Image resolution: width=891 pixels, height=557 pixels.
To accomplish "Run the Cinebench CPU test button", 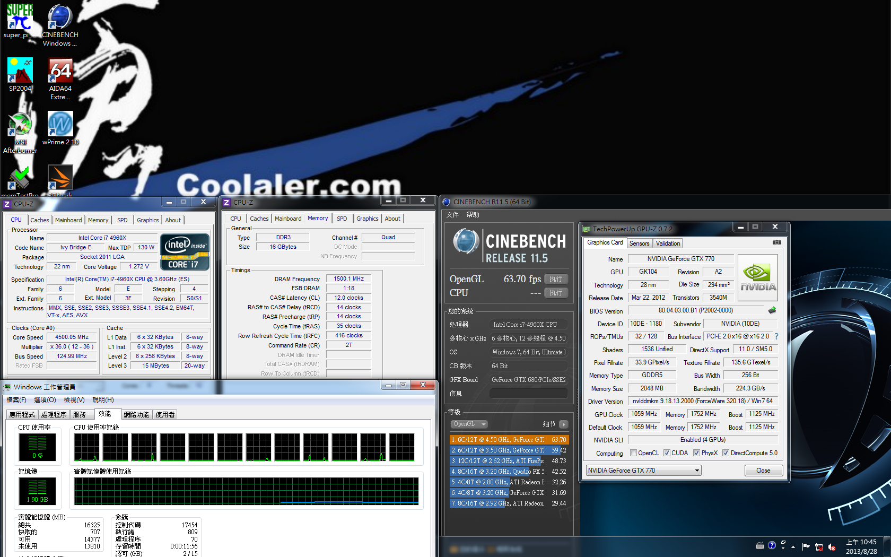I will click(555, 293).
